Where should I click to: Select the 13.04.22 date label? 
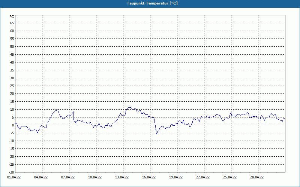(122, 177)
